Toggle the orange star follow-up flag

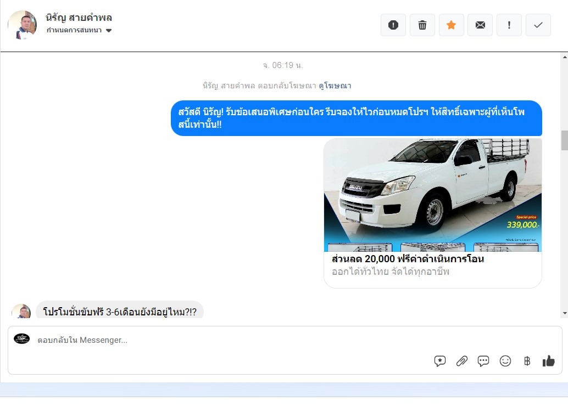click(x=451, y=25)
